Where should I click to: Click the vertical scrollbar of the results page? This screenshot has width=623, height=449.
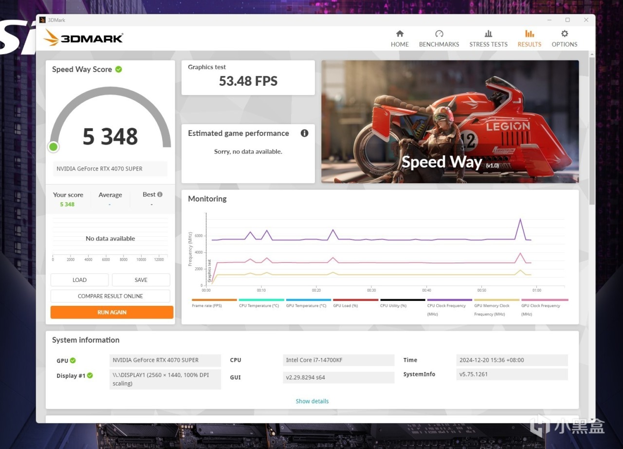[x=592, y=131]
